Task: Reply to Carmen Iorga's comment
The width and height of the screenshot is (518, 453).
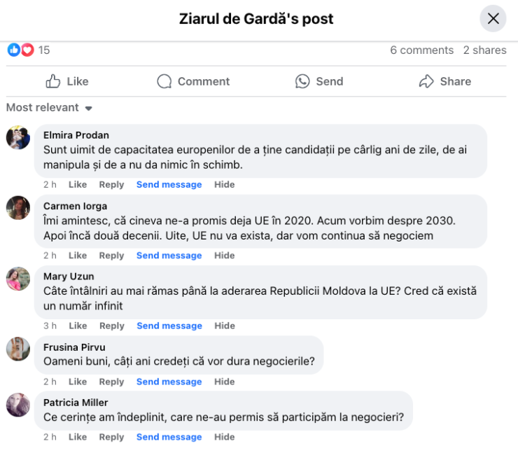Action: (111, 256)
